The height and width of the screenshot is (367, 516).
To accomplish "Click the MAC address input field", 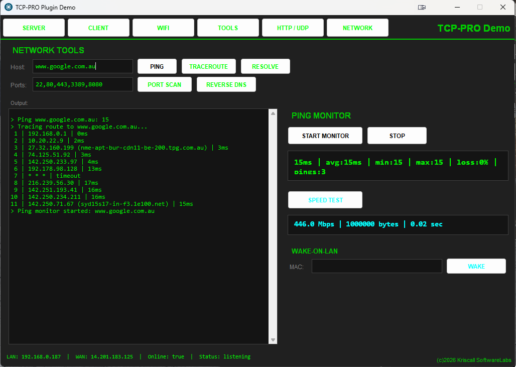I will tap(376, 267).
